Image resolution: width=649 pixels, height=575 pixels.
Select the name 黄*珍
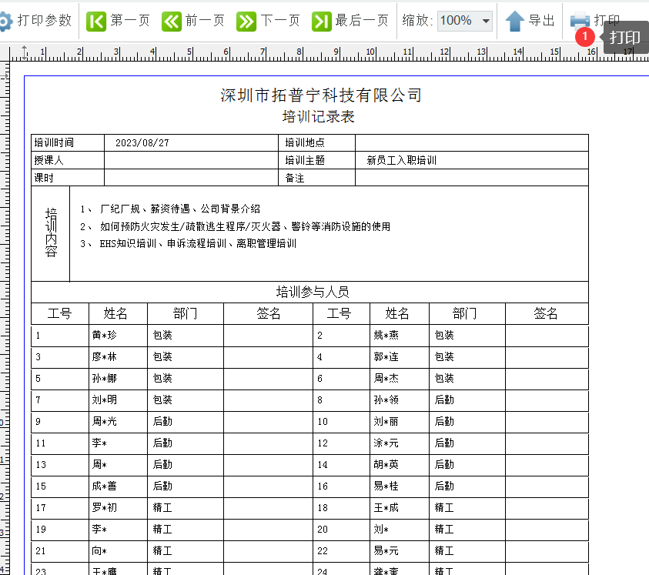point(104,336)
